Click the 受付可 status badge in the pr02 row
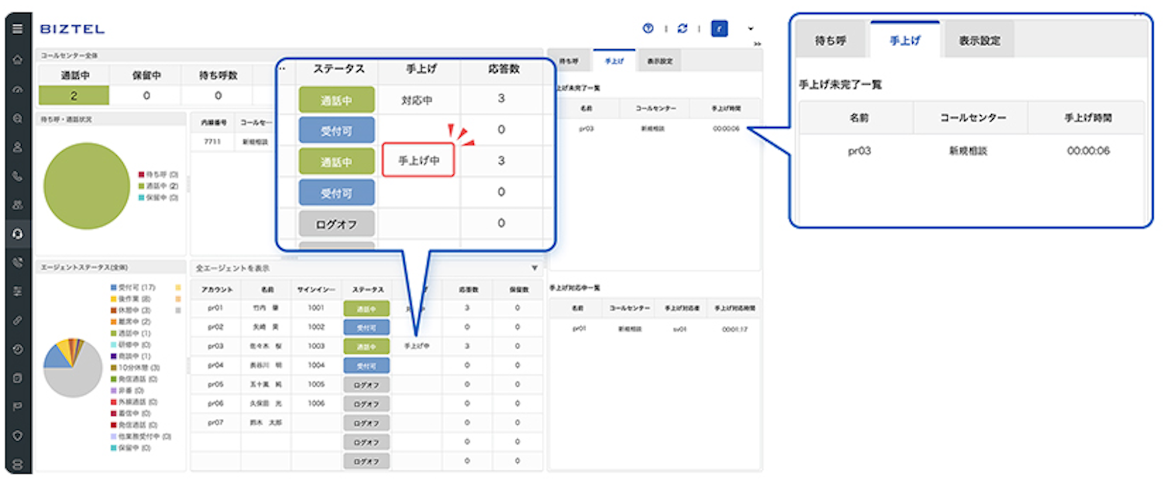1168x485 pixels. [366, 328]
